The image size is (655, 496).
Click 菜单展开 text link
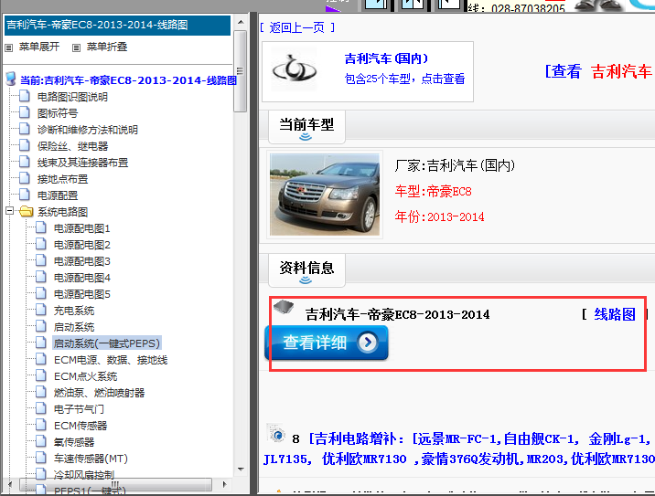[x=39, y=47]
